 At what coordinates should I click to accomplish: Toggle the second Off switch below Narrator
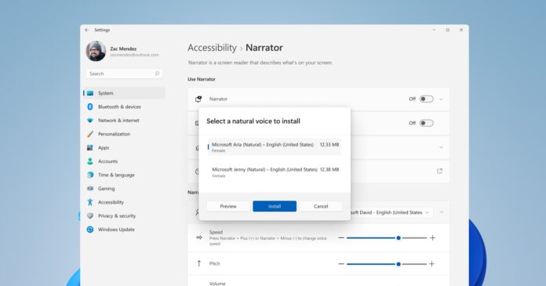[426, 123]
